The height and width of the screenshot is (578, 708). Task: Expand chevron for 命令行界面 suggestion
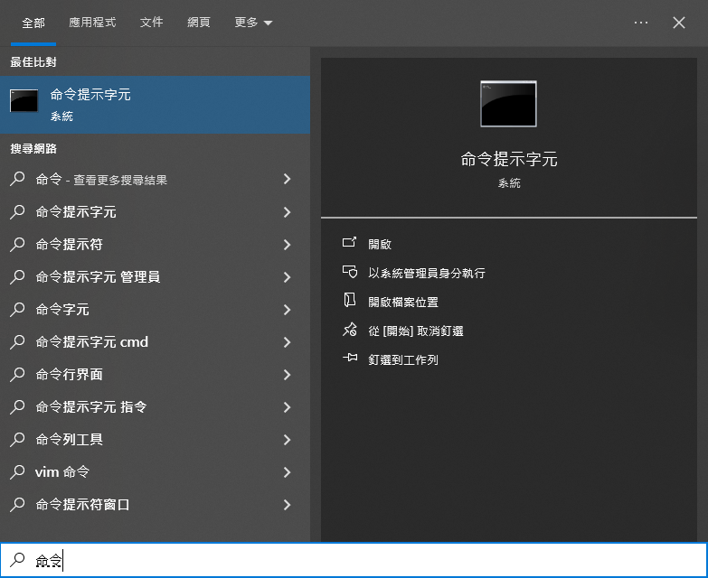pyautogui.click(x=287, y=375)
